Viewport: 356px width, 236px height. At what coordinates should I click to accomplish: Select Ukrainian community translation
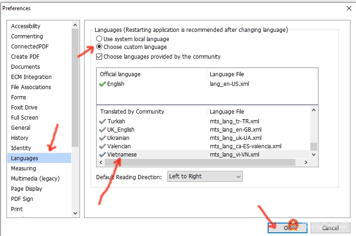click(x=118, y=138)
